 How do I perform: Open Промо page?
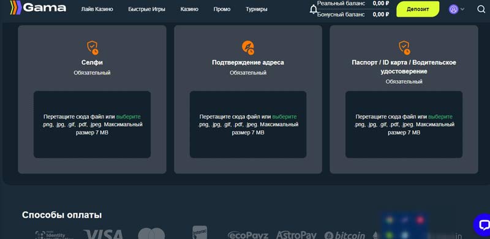[222, 9]
